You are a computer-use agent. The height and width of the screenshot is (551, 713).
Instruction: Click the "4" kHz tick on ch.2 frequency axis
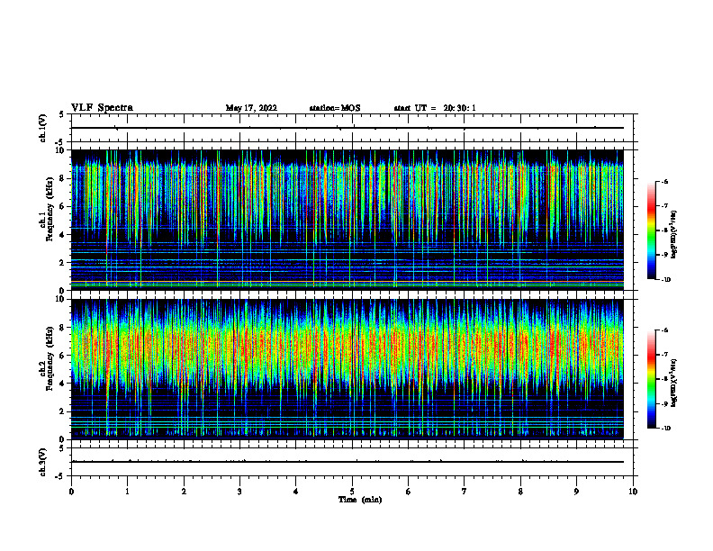[62, 384]
